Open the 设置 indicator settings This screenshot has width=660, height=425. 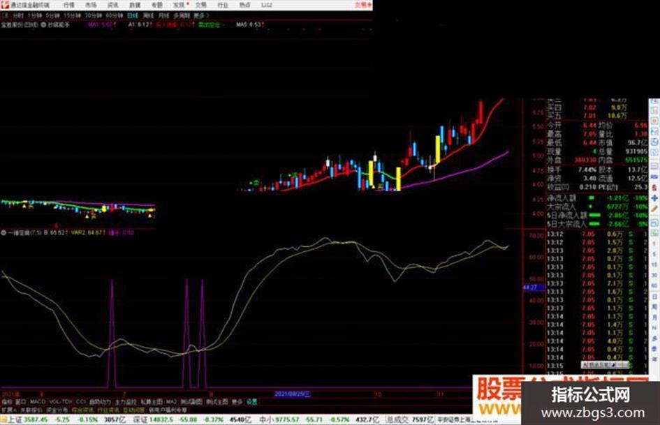[251, 402]
